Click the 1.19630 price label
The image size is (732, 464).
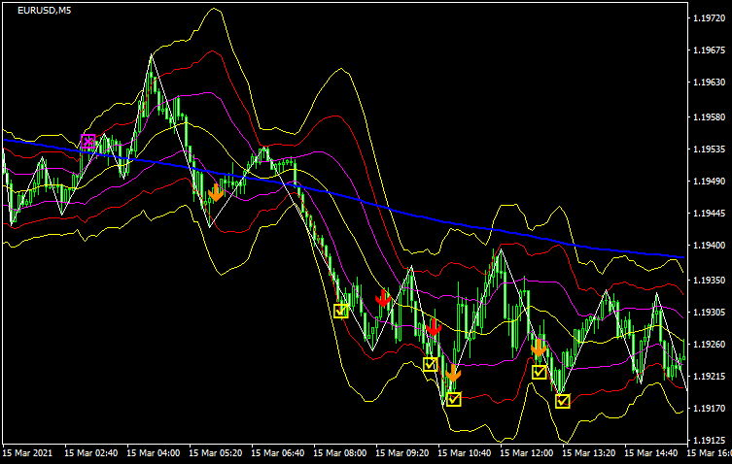[709, 83]
